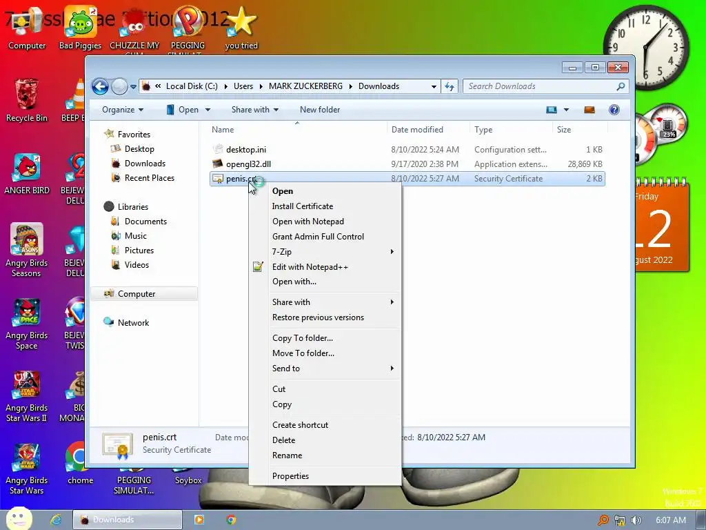706x530 pixels.
Task: Choose Rename in the context menu
Action: pos(325,455)
